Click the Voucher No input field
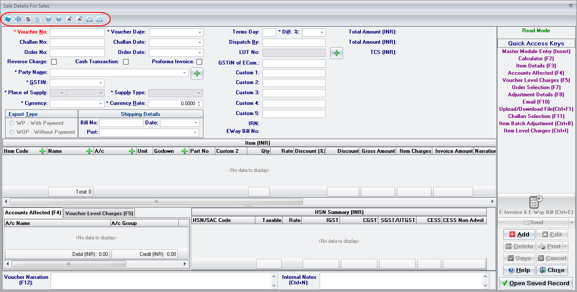 coord(77,32)
